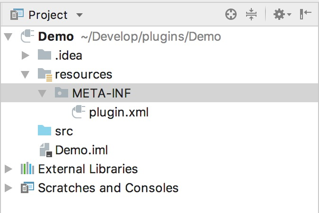This screenshot has height=213, width=319.
Task: Click the External Libraries bars icon
Action: tap(27, 169)
